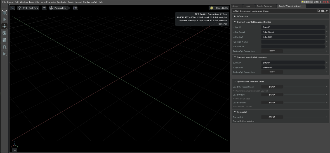Open the Isaac Examples menu
This screenshot has height=153, width=330.
click(x=48, y=2)
